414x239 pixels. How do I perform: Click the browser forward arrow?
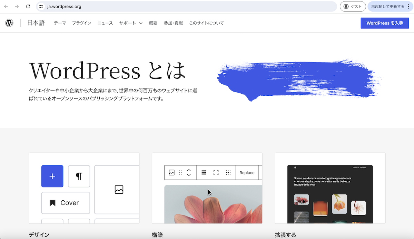(x=17, y=7)
